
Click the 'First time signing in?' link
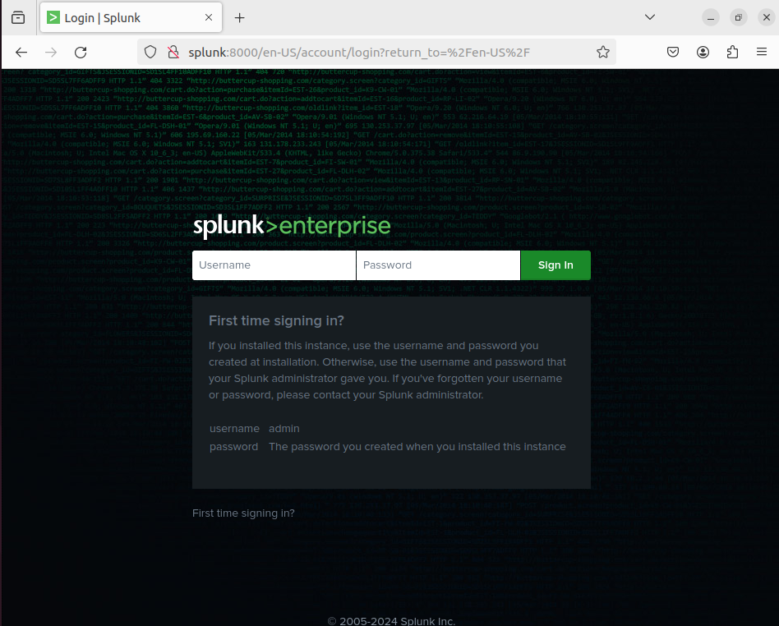pos(243,513)
